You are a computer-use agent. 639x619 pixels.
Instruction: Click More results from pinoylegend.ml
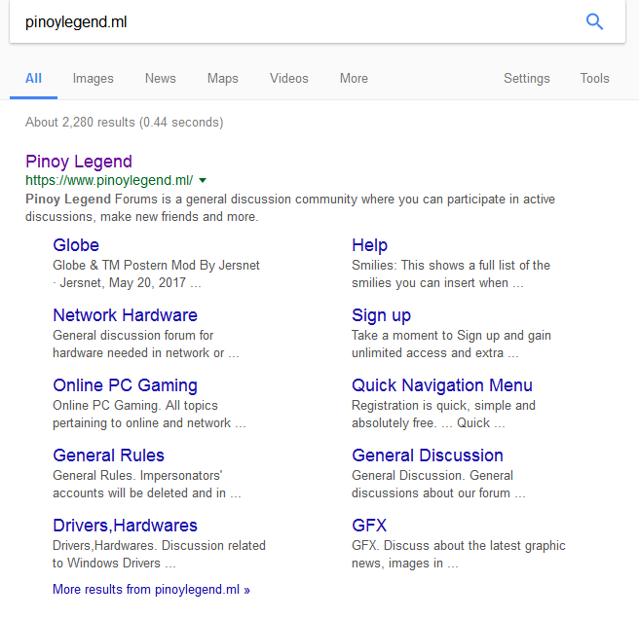[151, 590]
